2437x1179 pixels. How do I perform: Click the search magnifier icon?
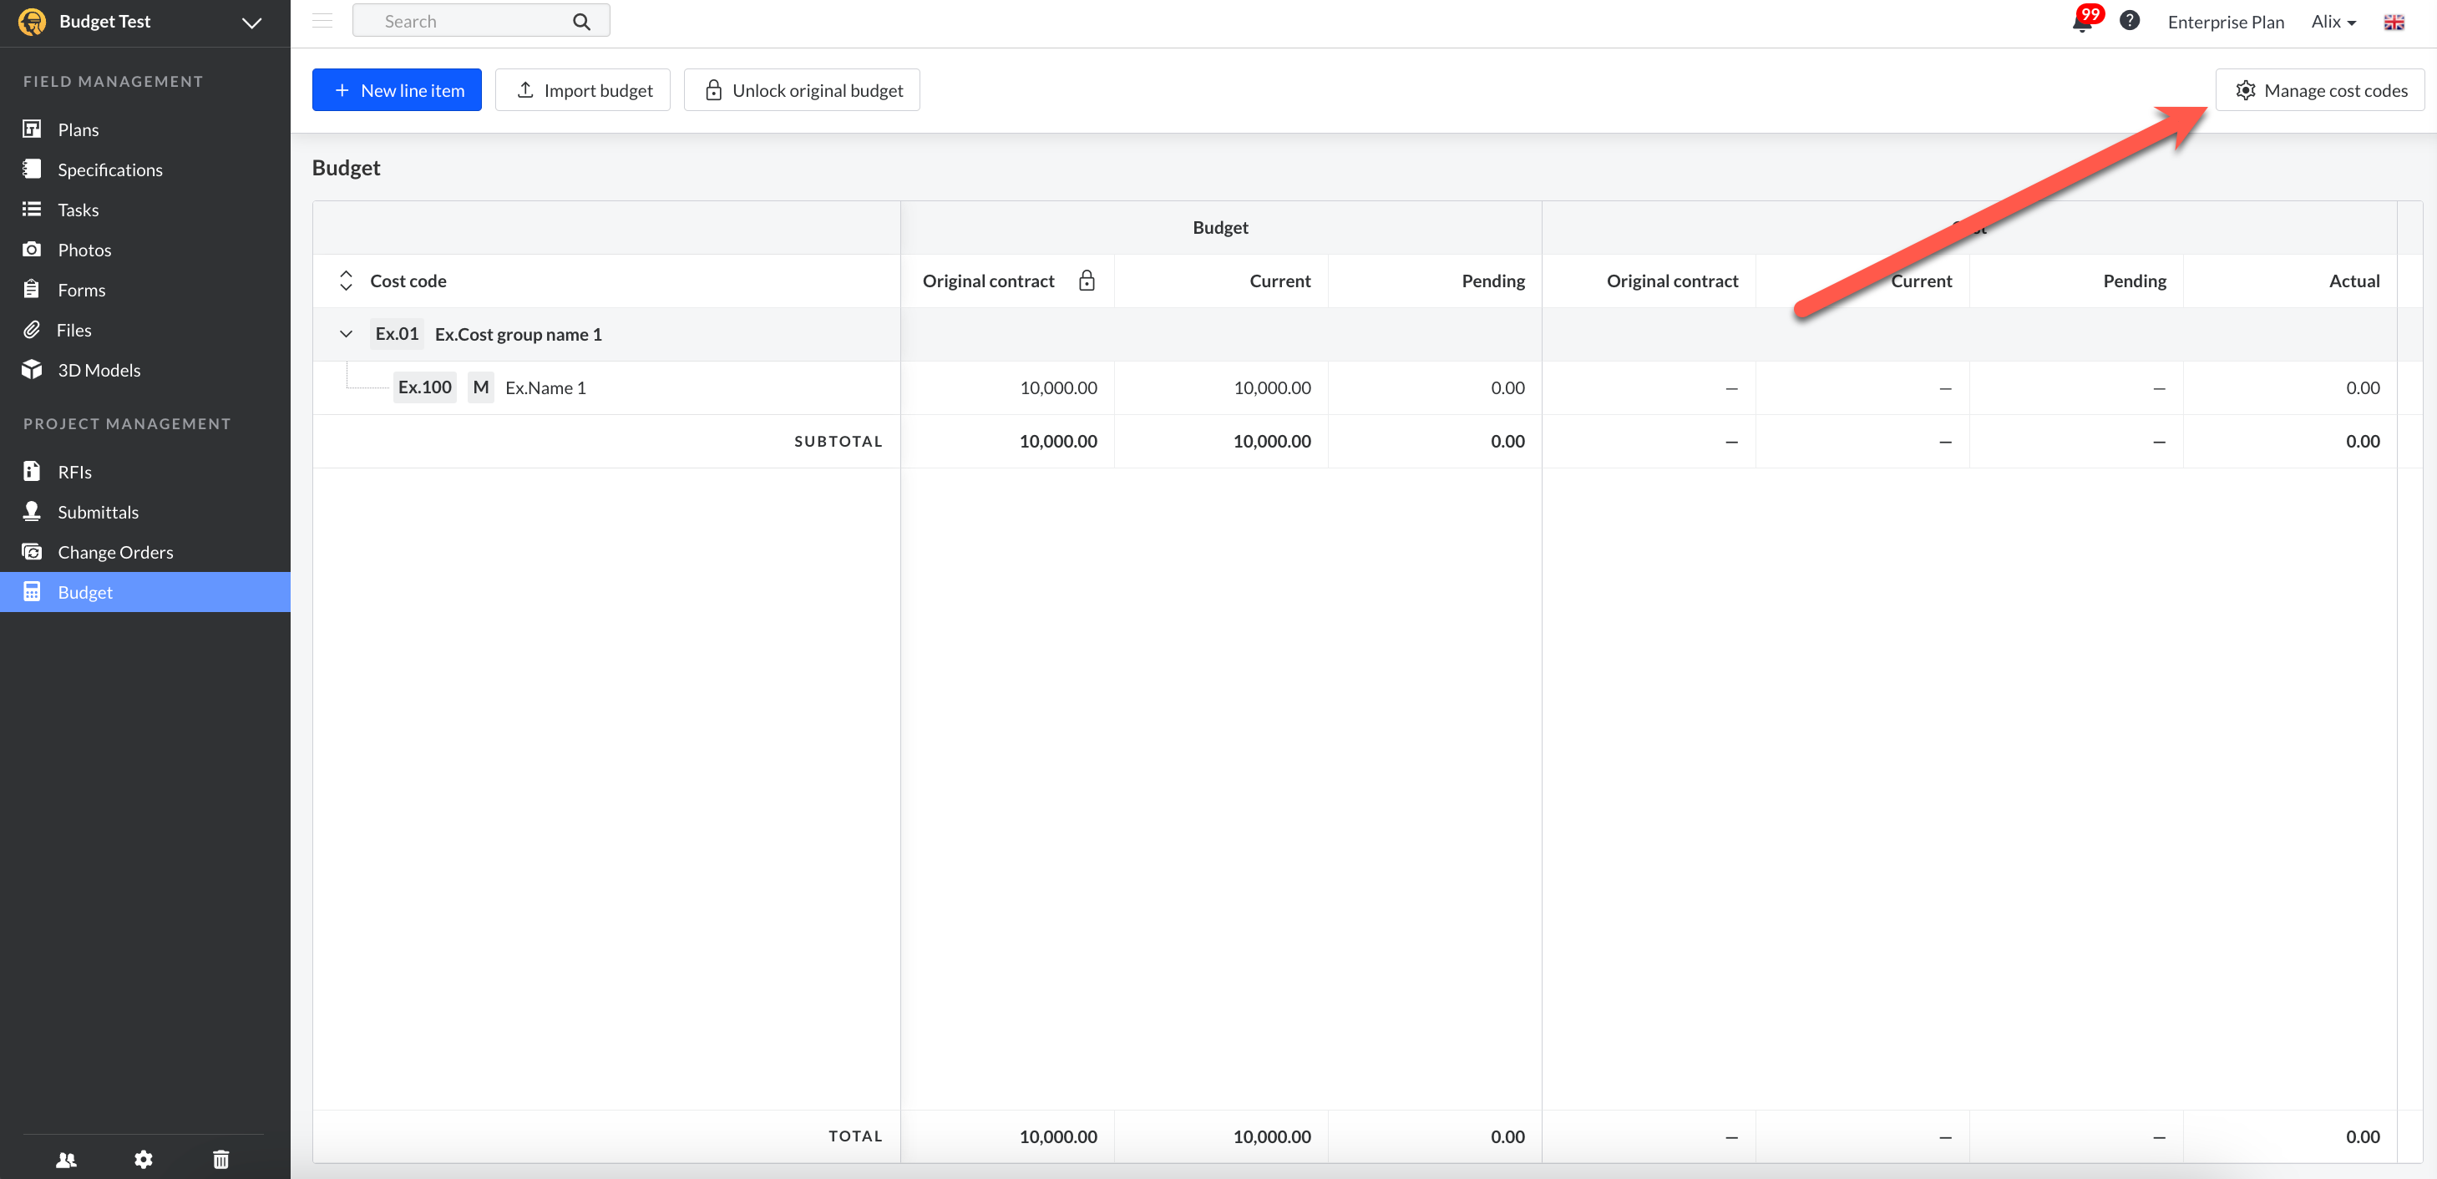pyautogui.click(x=581, y=22)
